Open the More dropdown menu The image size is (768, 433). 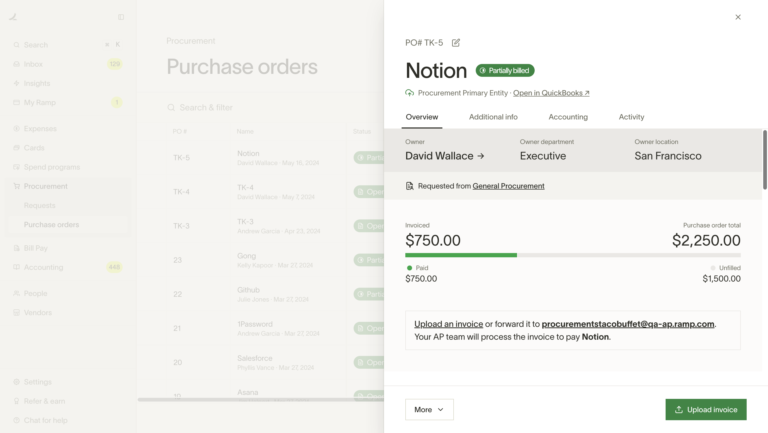tap(429, 410)
